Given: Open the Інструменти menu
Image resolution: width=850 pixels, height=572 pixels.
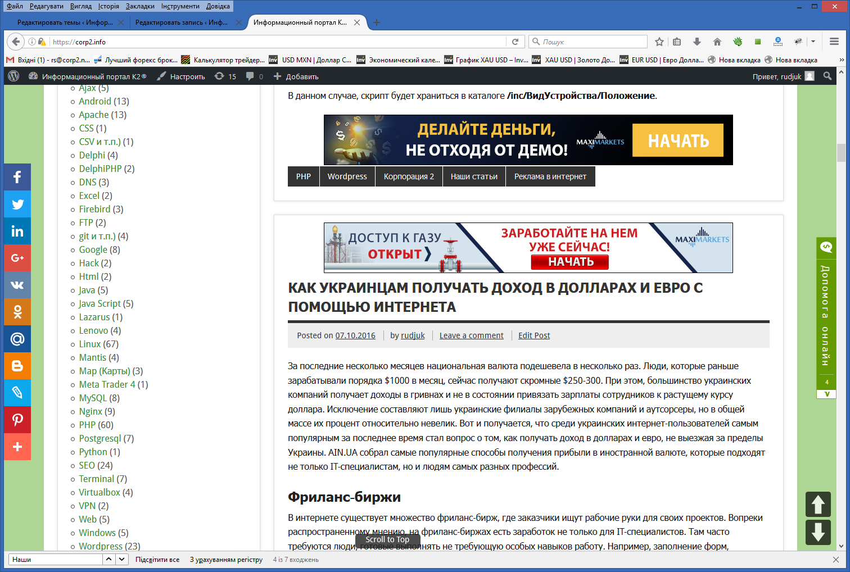Looking at the screenshot, I should point(180,6).
